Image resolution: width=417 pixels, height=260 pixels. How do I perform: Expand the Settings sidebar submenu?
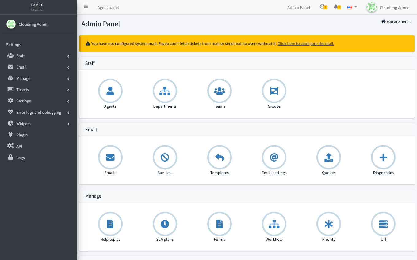(x=38, y=101)
